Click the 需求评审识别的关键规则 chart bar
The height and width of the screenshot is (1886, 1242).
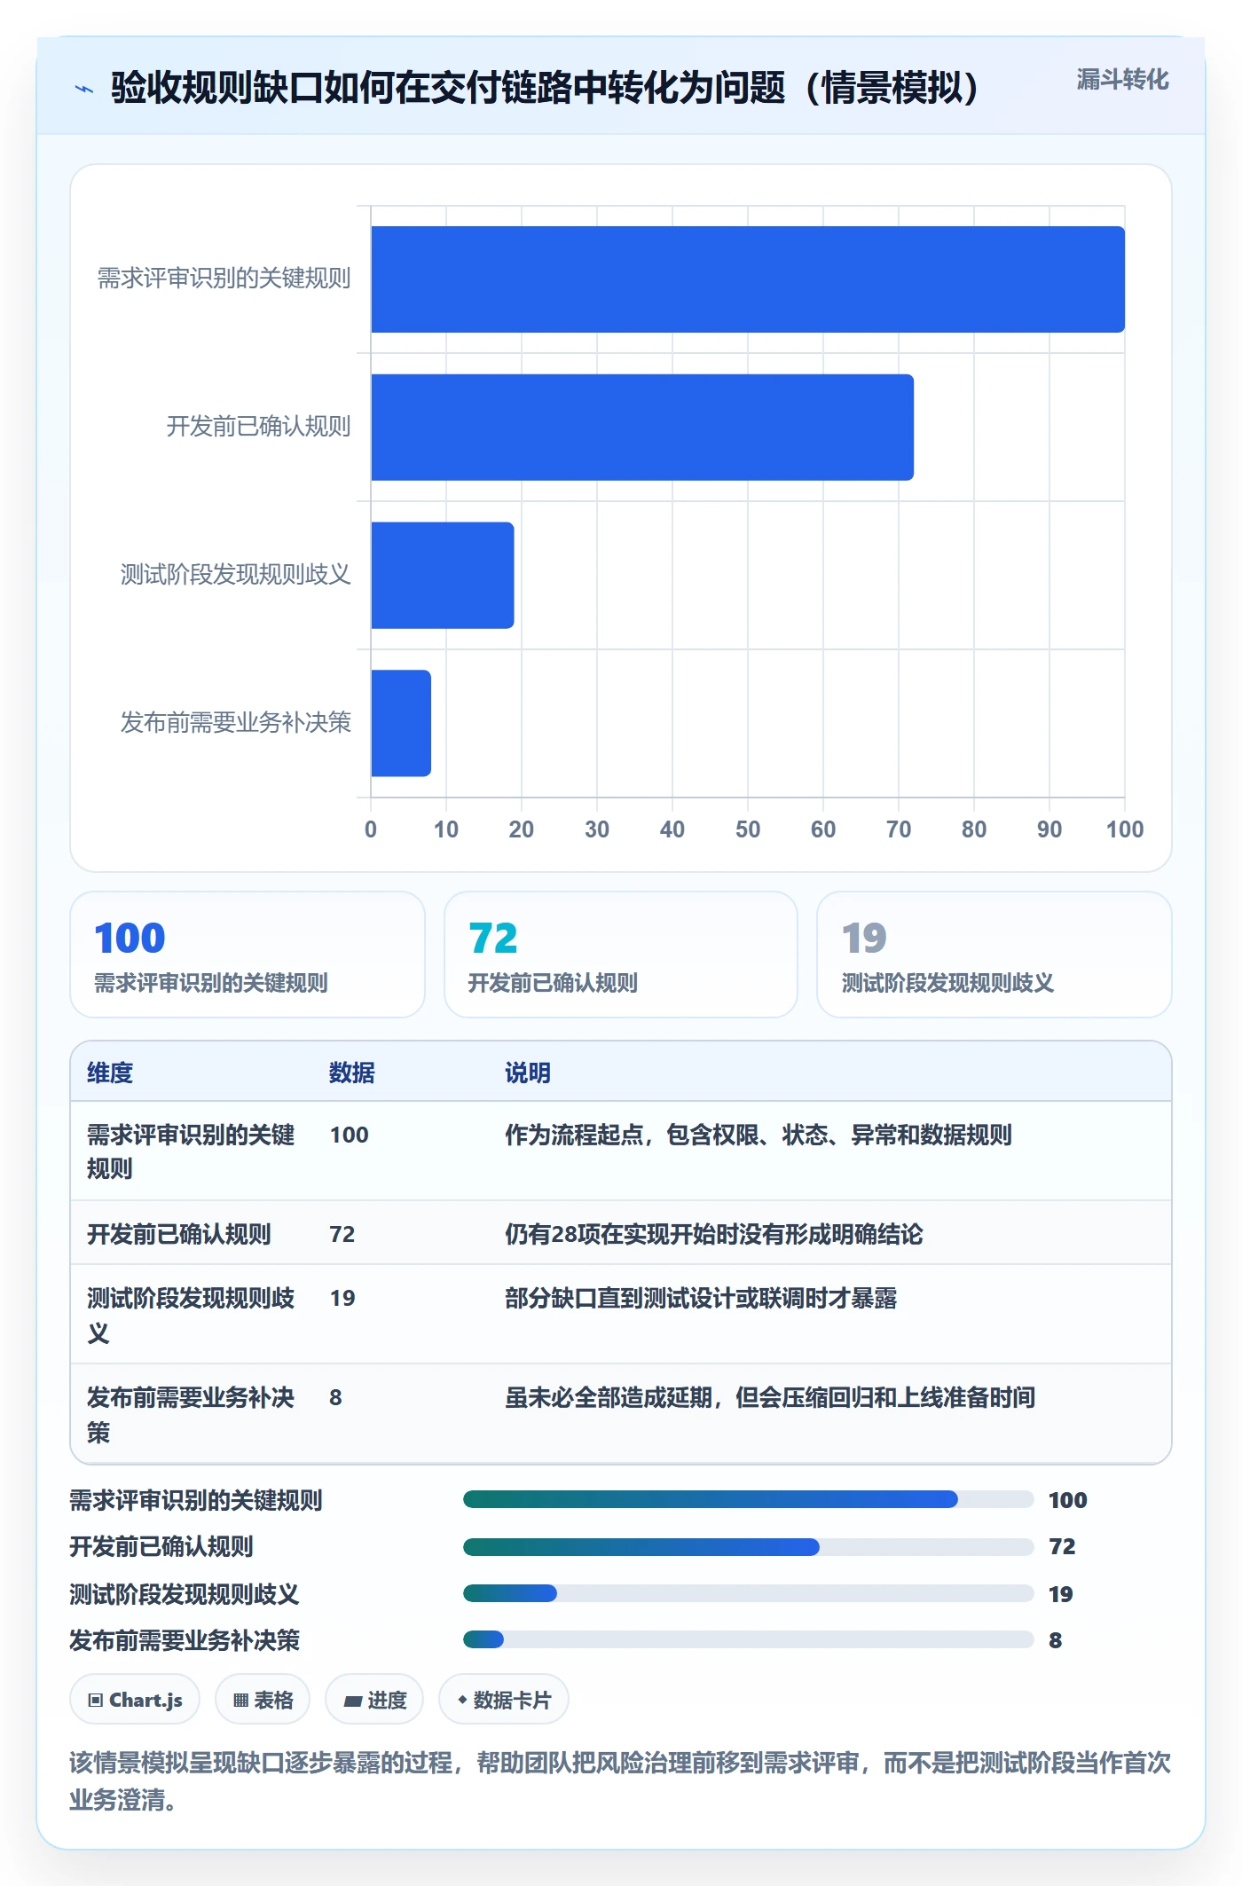[748, 279]
